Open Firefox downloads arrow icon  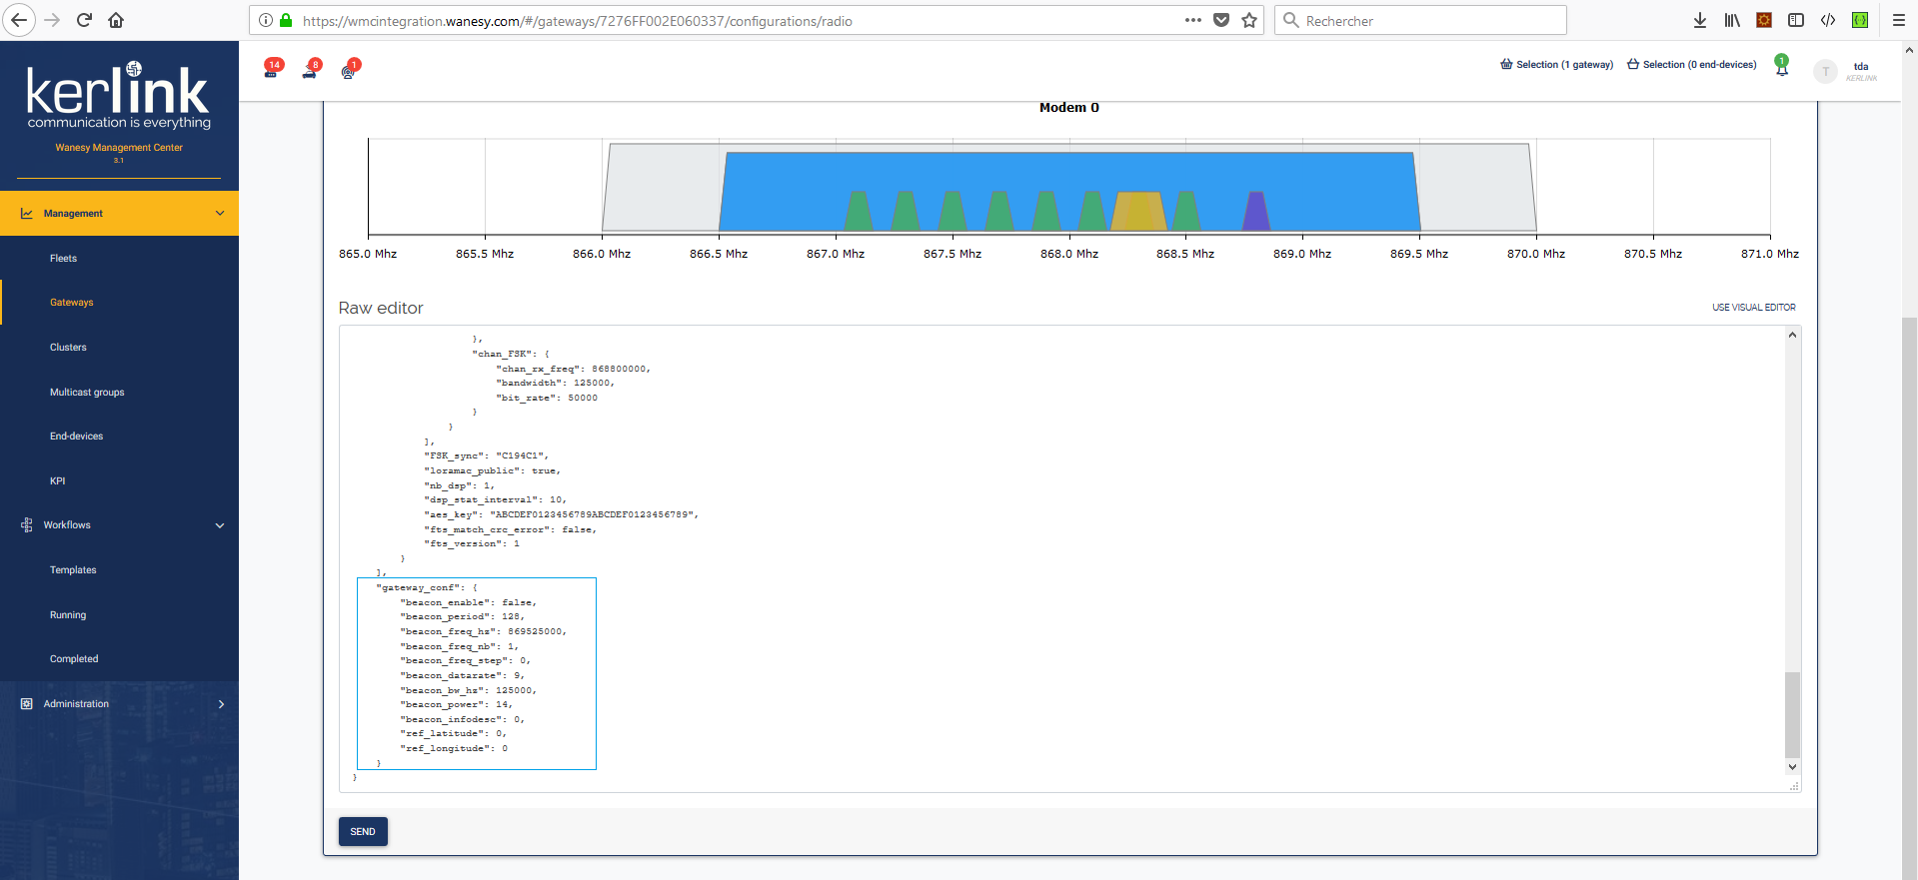tap(1699, 20)
